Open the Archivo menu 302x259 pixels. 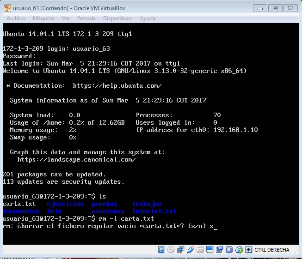tap(16, 18)
